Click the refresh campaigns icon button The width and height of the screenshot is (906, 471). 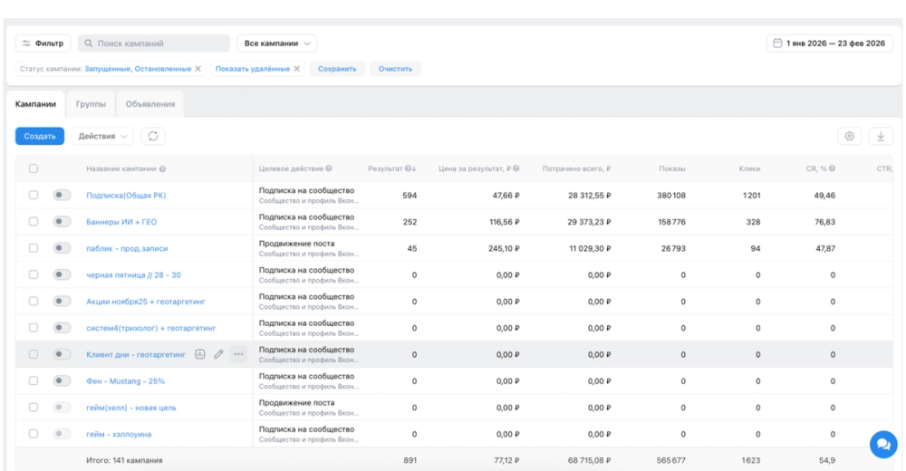coord(152,136)
